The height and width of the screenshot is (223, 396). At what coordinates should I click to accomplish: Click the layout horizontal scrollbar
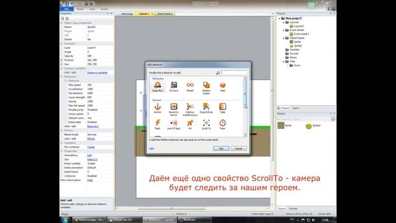pos(172,208)
